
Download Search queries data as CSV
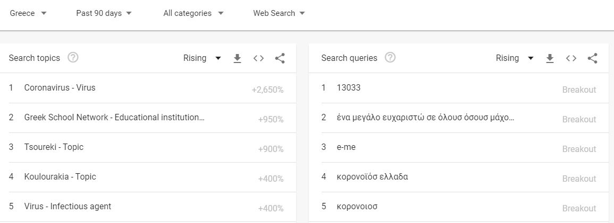pyautogui.click(x=550, y=58)
